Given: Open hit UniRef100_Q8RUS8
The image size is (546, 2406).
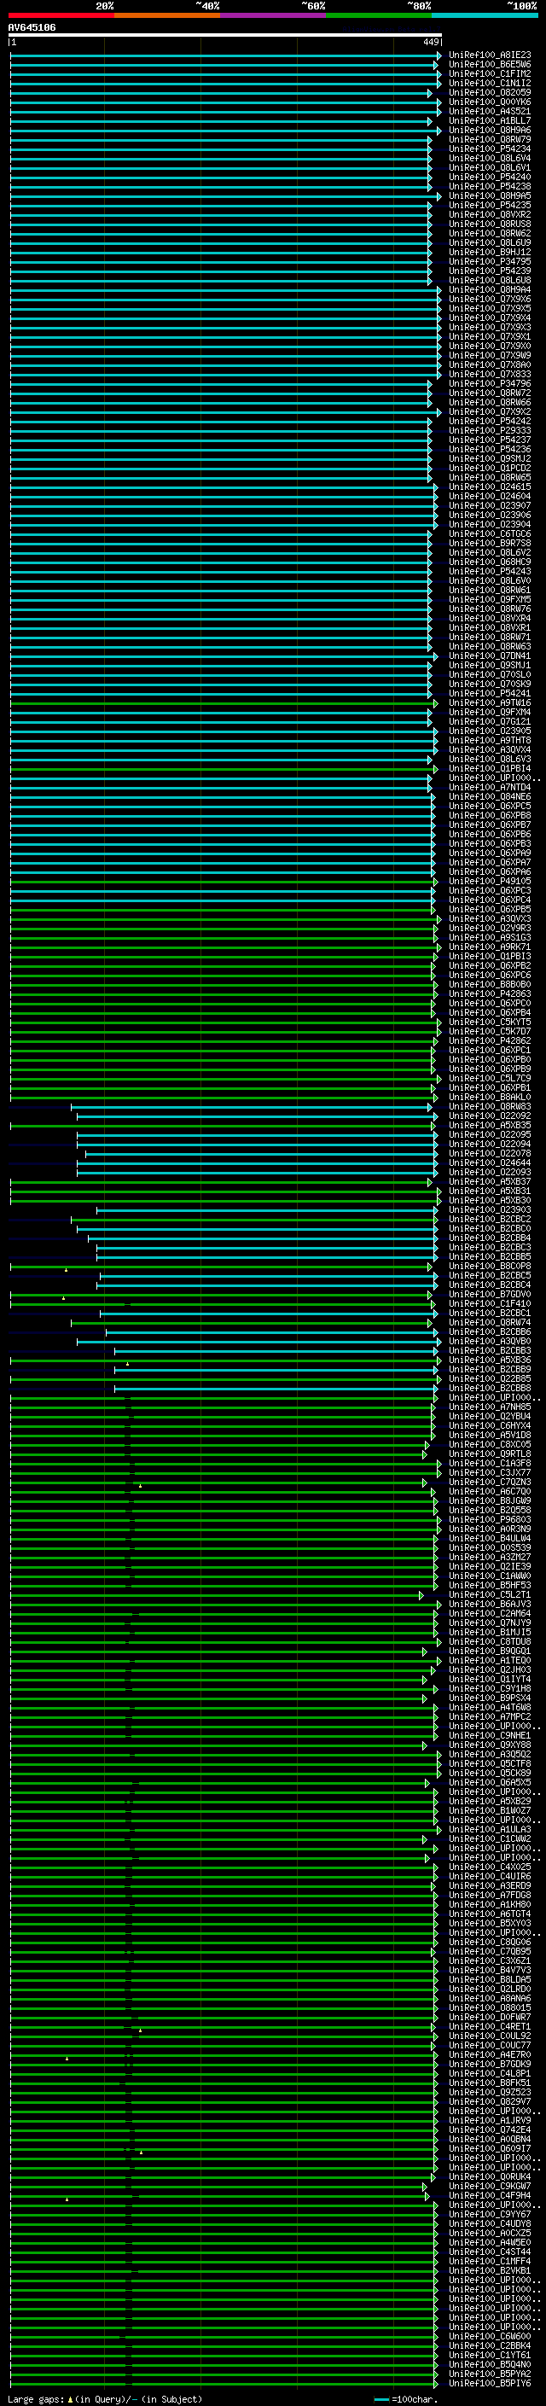Looking at the screenshot, I should point(490,224).
